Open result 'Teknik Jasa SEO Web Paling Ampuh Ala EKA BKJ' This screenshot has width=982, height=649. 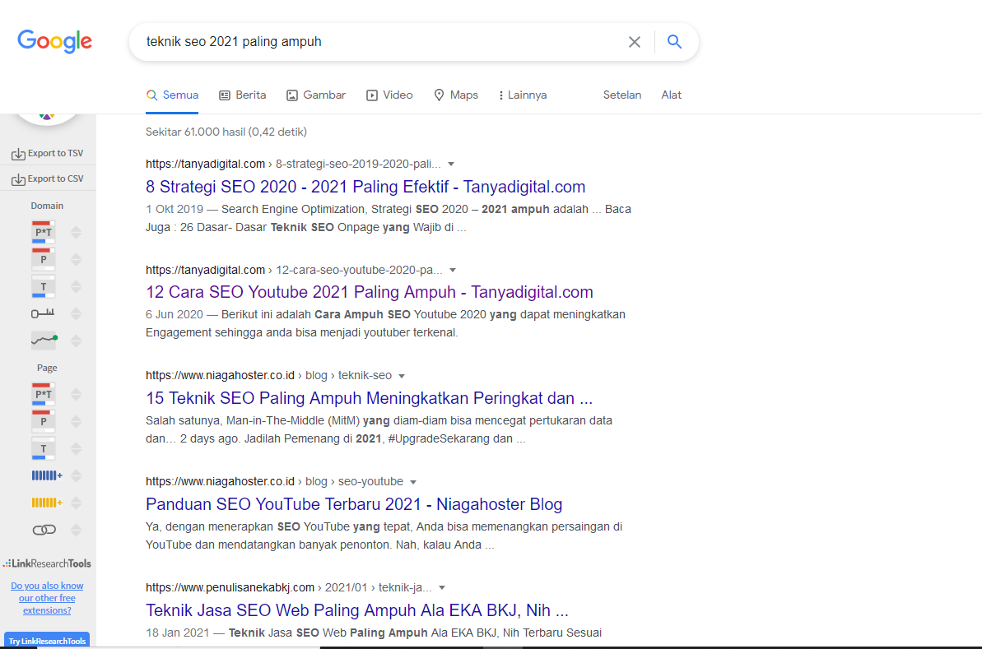357,610
